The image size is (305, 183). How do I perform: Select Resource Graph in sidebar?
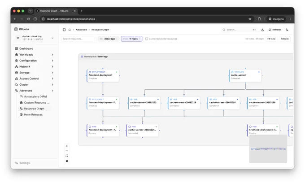34,109
